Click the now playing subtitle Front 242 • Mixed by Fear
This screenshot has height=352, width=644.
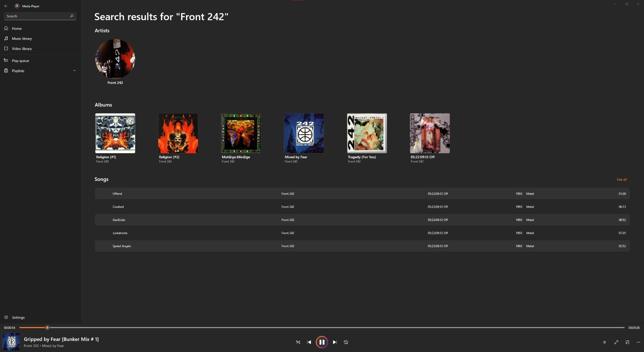(x=44, y=346)
